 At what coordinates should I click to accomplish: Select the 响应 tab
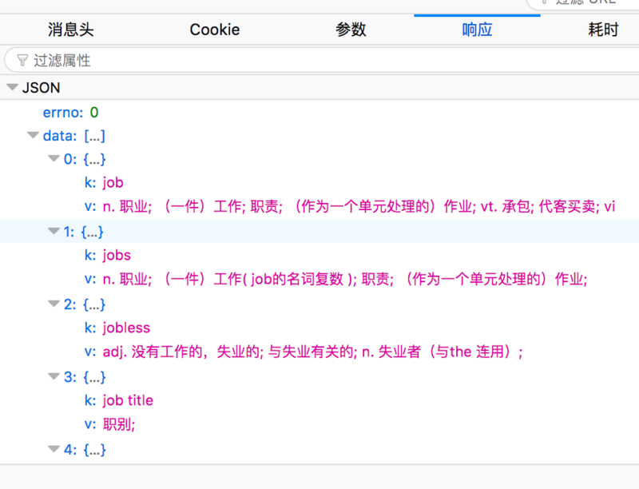[x=477, y=30]
